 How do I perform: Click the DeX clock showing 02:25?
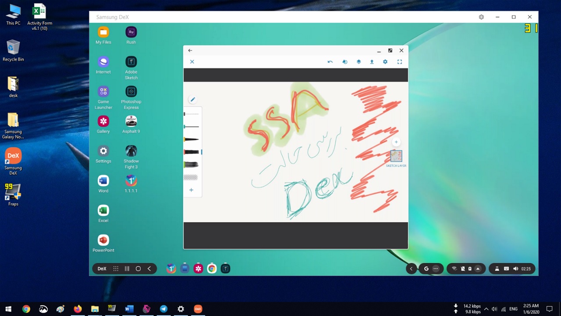[x=526, y=269]
